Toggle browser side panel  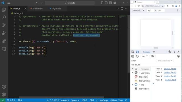point(173,6)
